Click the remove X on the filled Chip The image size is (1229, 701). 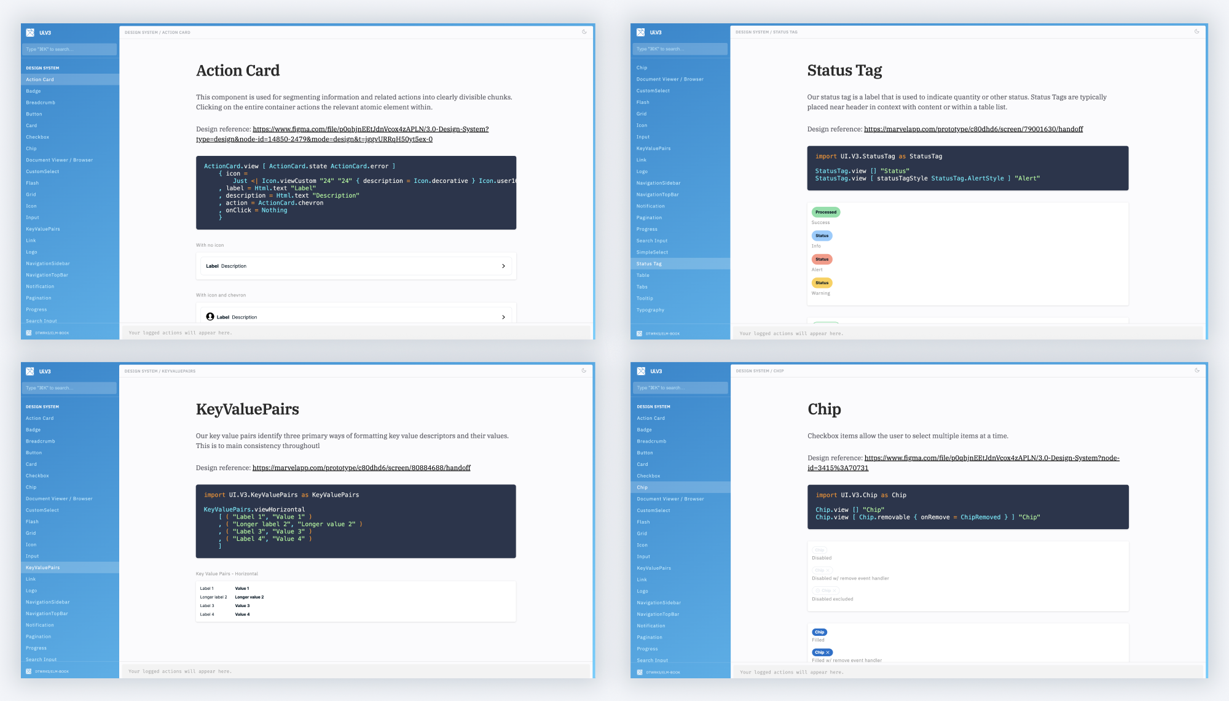tap(828, 653)
